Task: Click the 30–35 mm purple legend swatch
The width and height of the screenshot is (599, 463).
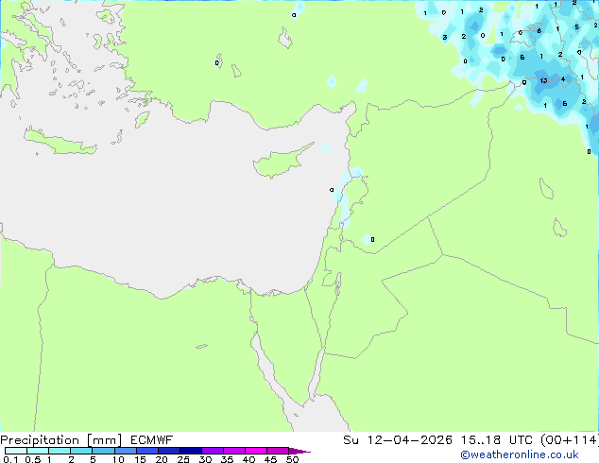Action: (x=212, y=451)
